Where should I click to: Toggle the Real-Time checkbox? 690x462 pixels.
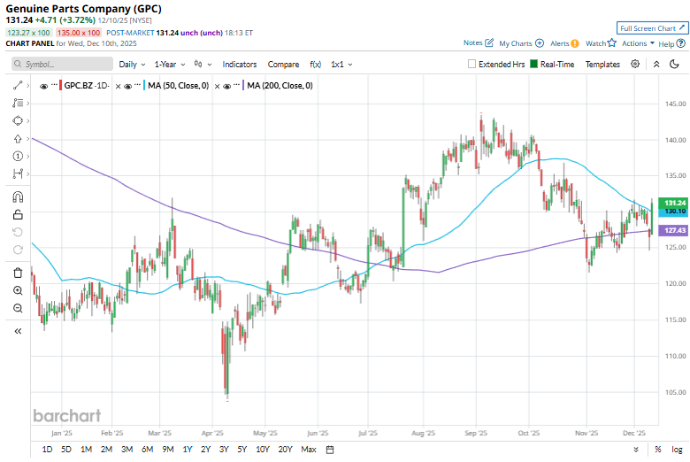pos(534,65)
